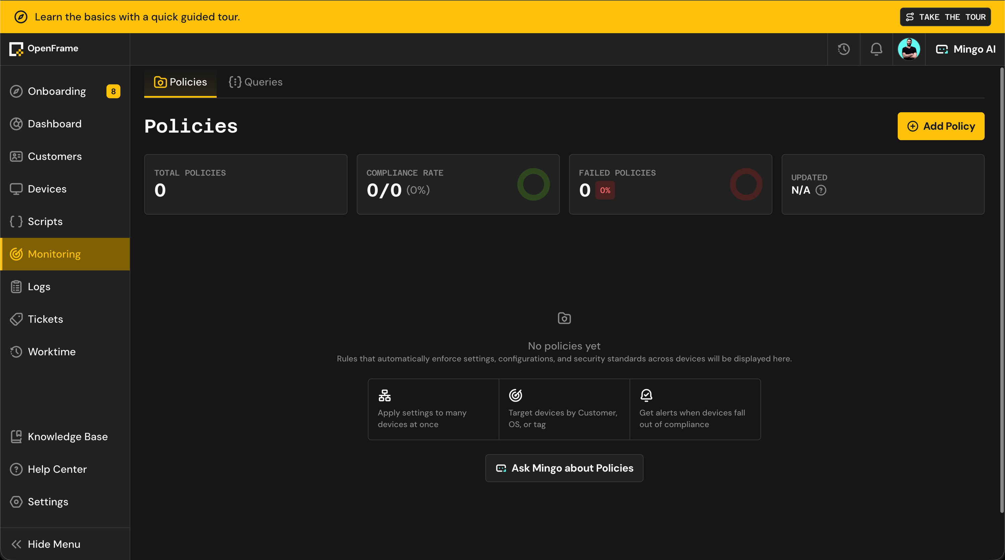Open the Worktime page
The width and height of the screenshot is (1005, 560).
[x=65, y=352]
